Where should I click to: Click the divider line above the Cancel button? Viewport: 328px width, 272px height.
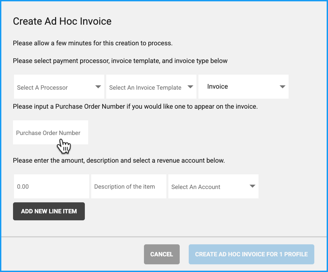(x=164, y=237)
